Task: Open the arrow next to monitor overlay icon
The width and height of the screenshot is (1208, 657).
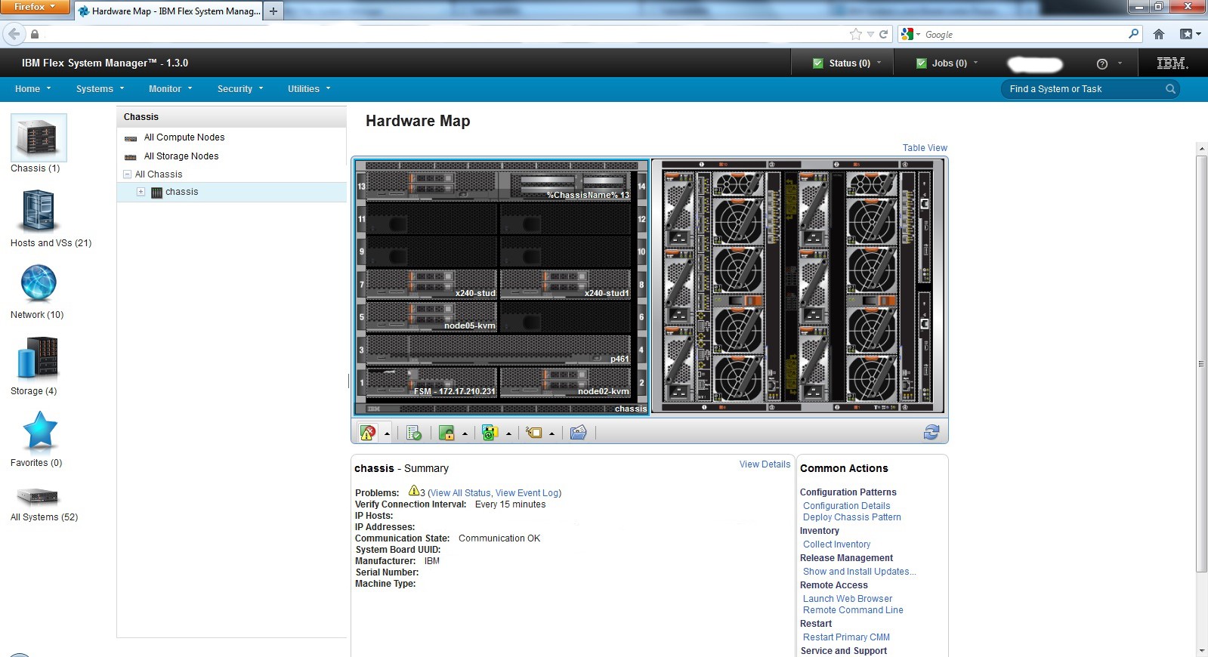Action: click(508, 433)
